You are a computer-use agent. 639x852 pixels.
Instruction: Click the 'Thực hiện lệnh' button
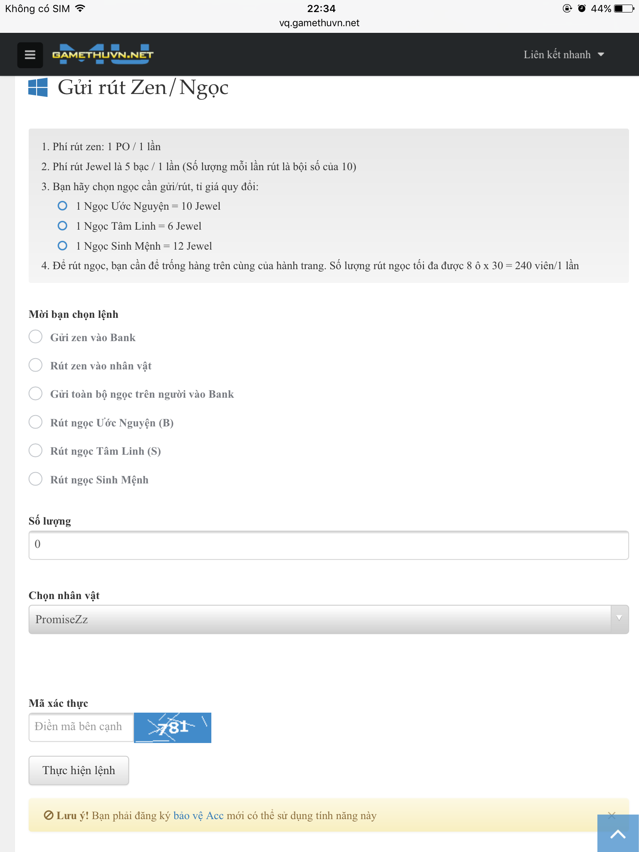(x=79, y=770)
